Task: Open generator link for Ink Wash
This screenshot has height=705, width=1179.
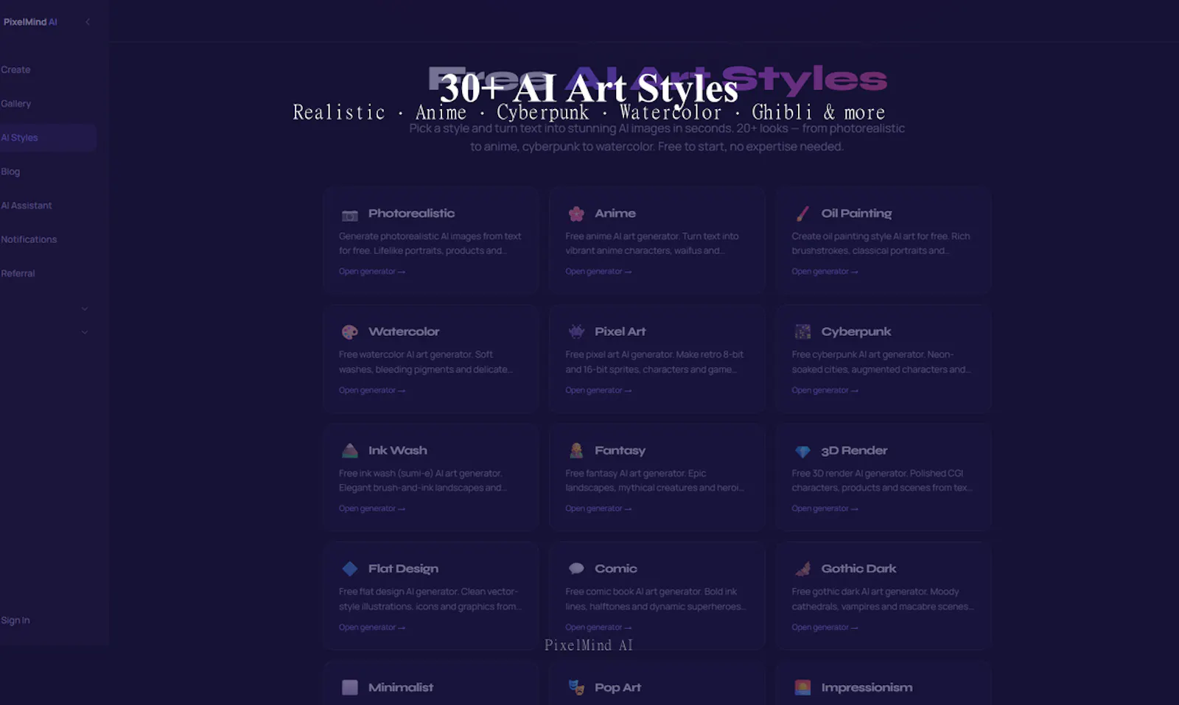Action: [x=372, y=508]
